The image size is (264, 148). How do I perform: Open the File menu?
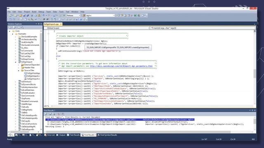(9, 12)
